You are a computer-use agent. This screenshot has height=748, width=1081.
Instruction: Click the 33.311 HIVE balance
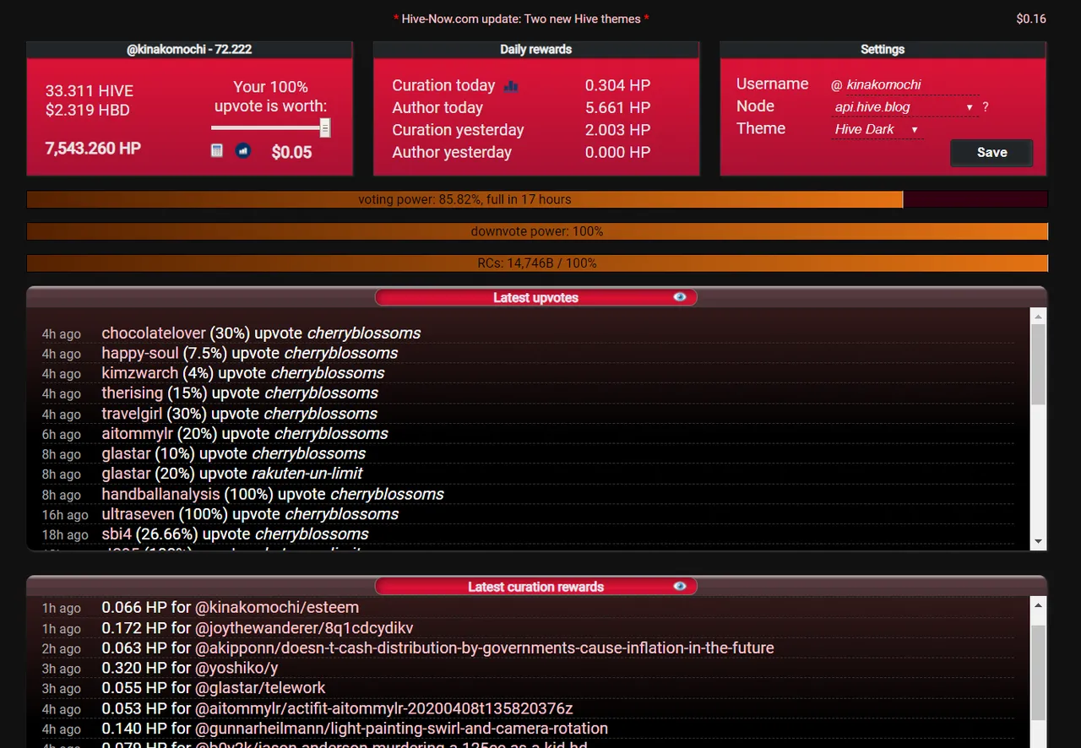[x=90, y=91]
